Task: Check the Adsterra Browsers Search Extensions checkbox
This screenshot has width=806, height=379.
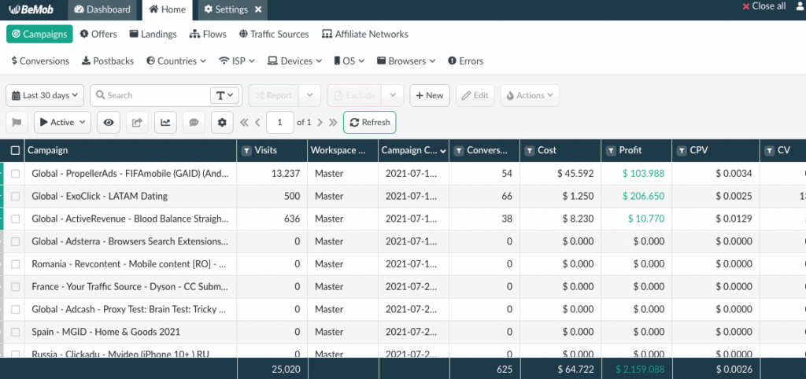Action: (16, 241)
